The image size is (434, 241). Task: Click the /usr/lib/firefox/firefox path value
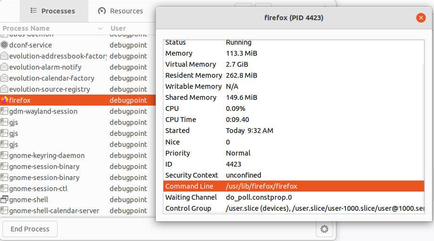pos(261,186)
